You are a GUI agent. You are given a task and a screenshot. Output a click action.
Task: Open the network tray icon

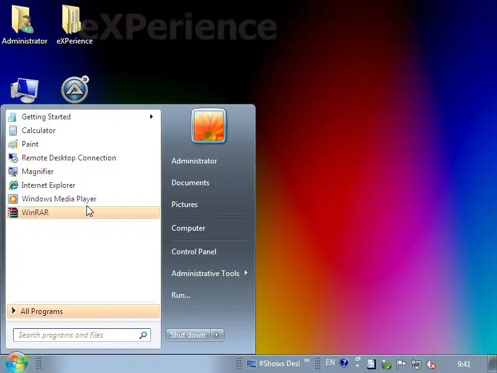coord(416,364)
